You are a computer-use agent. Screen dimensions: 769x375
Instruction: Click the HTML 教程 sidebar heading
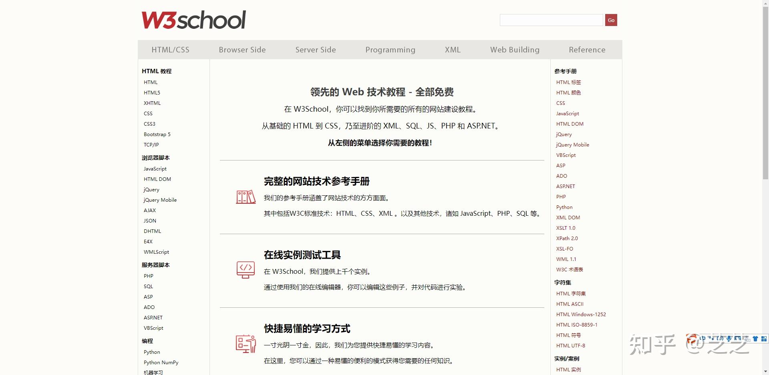pos(157,71)
